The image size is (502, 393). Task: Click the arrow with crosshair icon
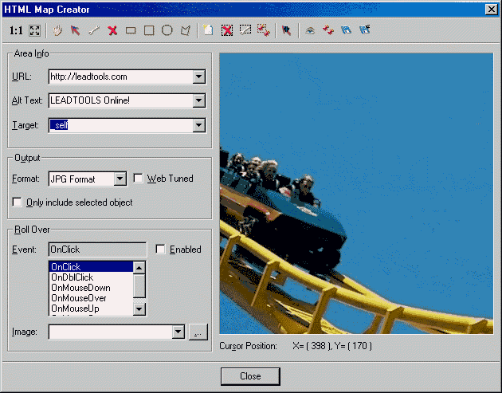tap(287, 30)
